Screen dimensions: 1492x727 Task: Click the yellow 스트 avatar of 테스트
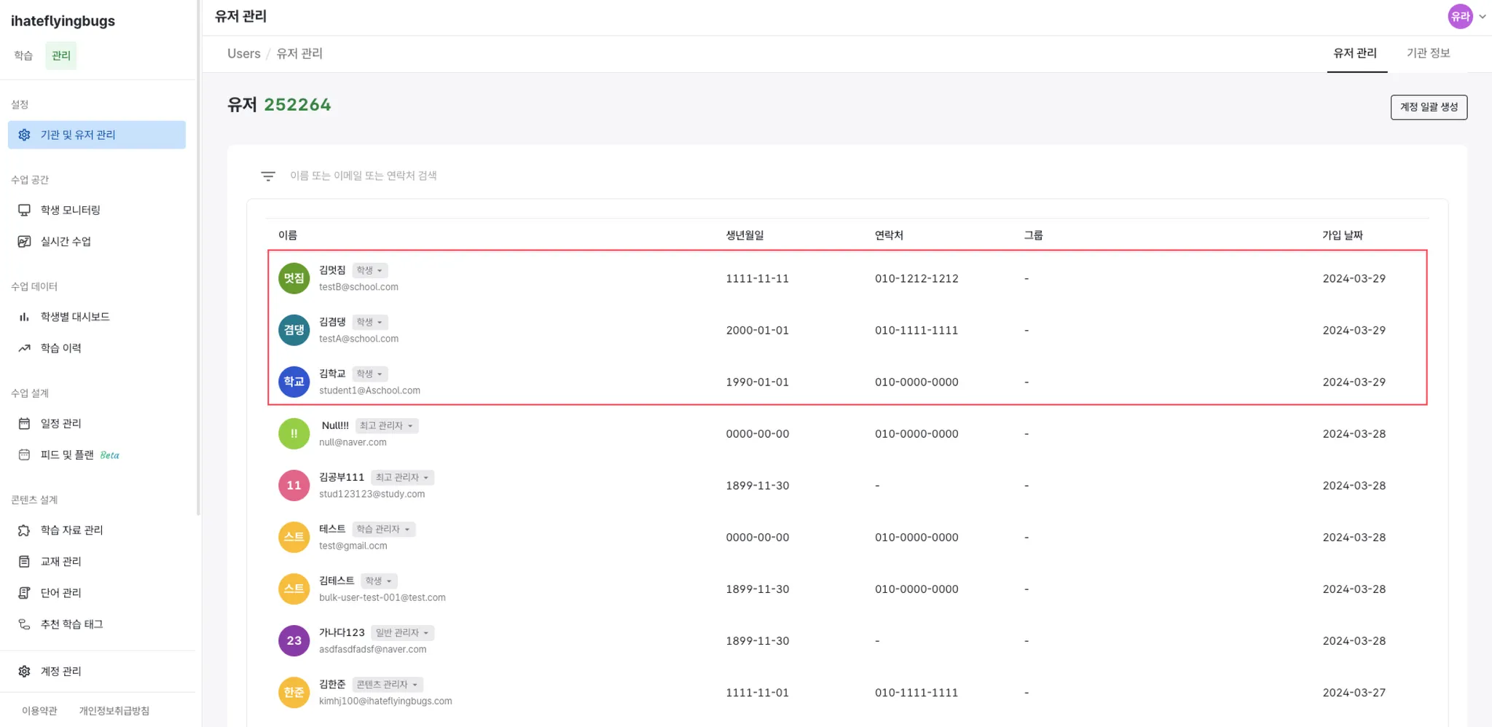tap(294, 537)
